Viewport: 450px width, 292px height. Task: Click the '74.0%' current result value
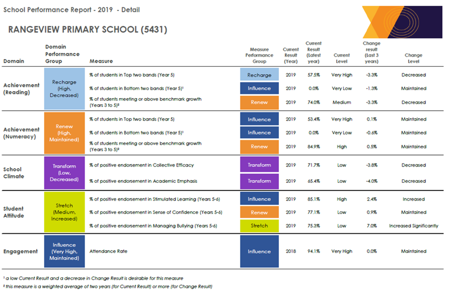(x=314, y=102)
